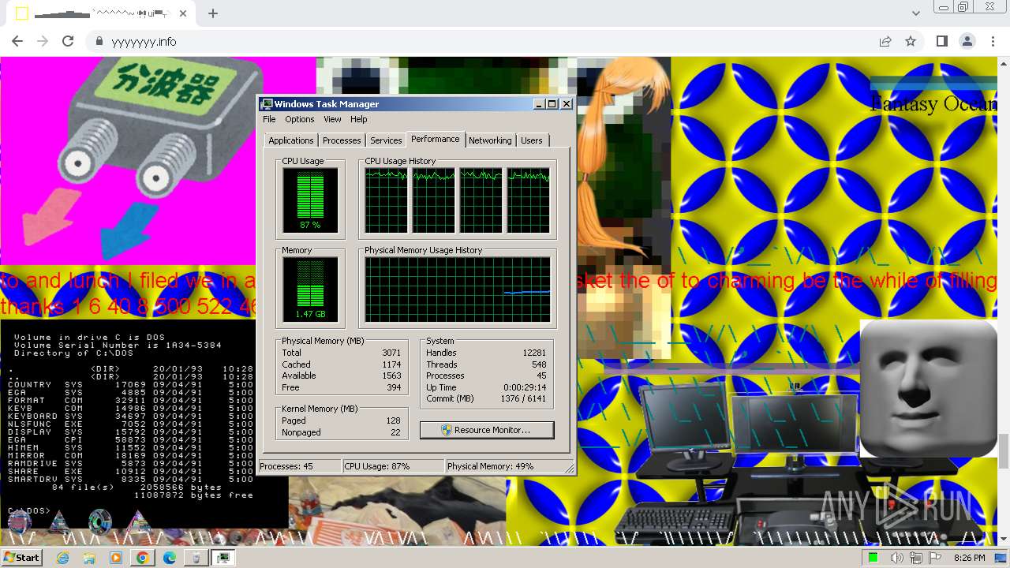Click the Fantasy Ocean heading text
This screenshot has height=568, width=1010.
click(x=933, y=103)
